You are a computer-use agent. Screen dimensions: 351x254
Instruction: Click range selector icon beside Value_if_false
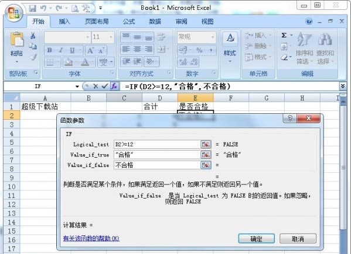[x=206, y=165]
